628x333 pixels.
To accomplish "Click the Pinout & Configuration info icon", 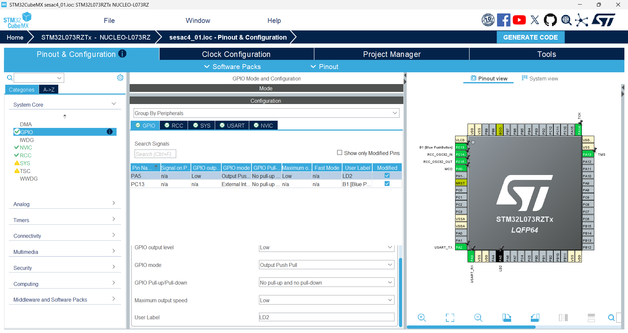I will (x=122, y=54).
